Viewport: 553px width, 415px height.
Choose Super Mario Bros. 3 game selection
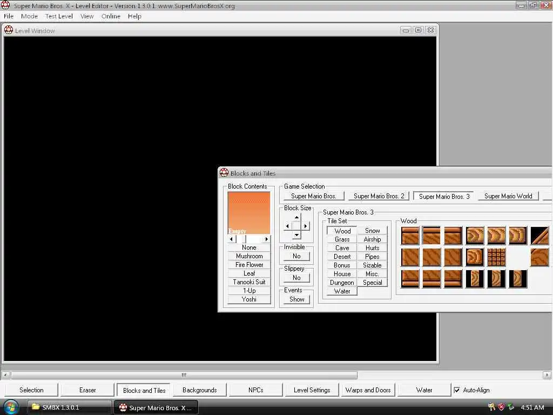(x=444, y=196)
